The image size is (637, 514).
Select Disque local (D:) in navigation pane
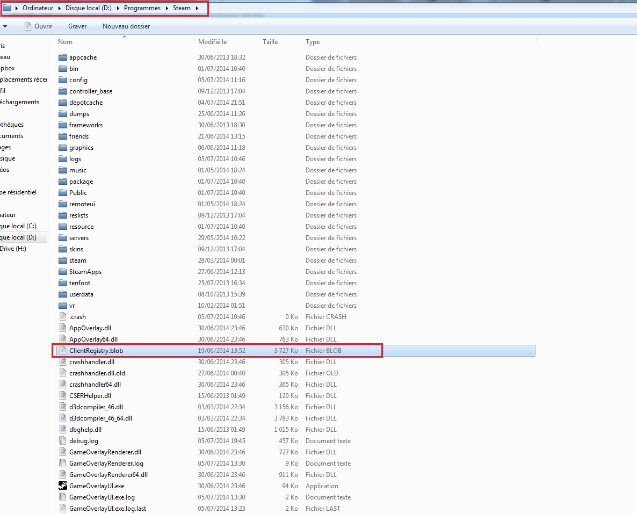click(18, 237)
